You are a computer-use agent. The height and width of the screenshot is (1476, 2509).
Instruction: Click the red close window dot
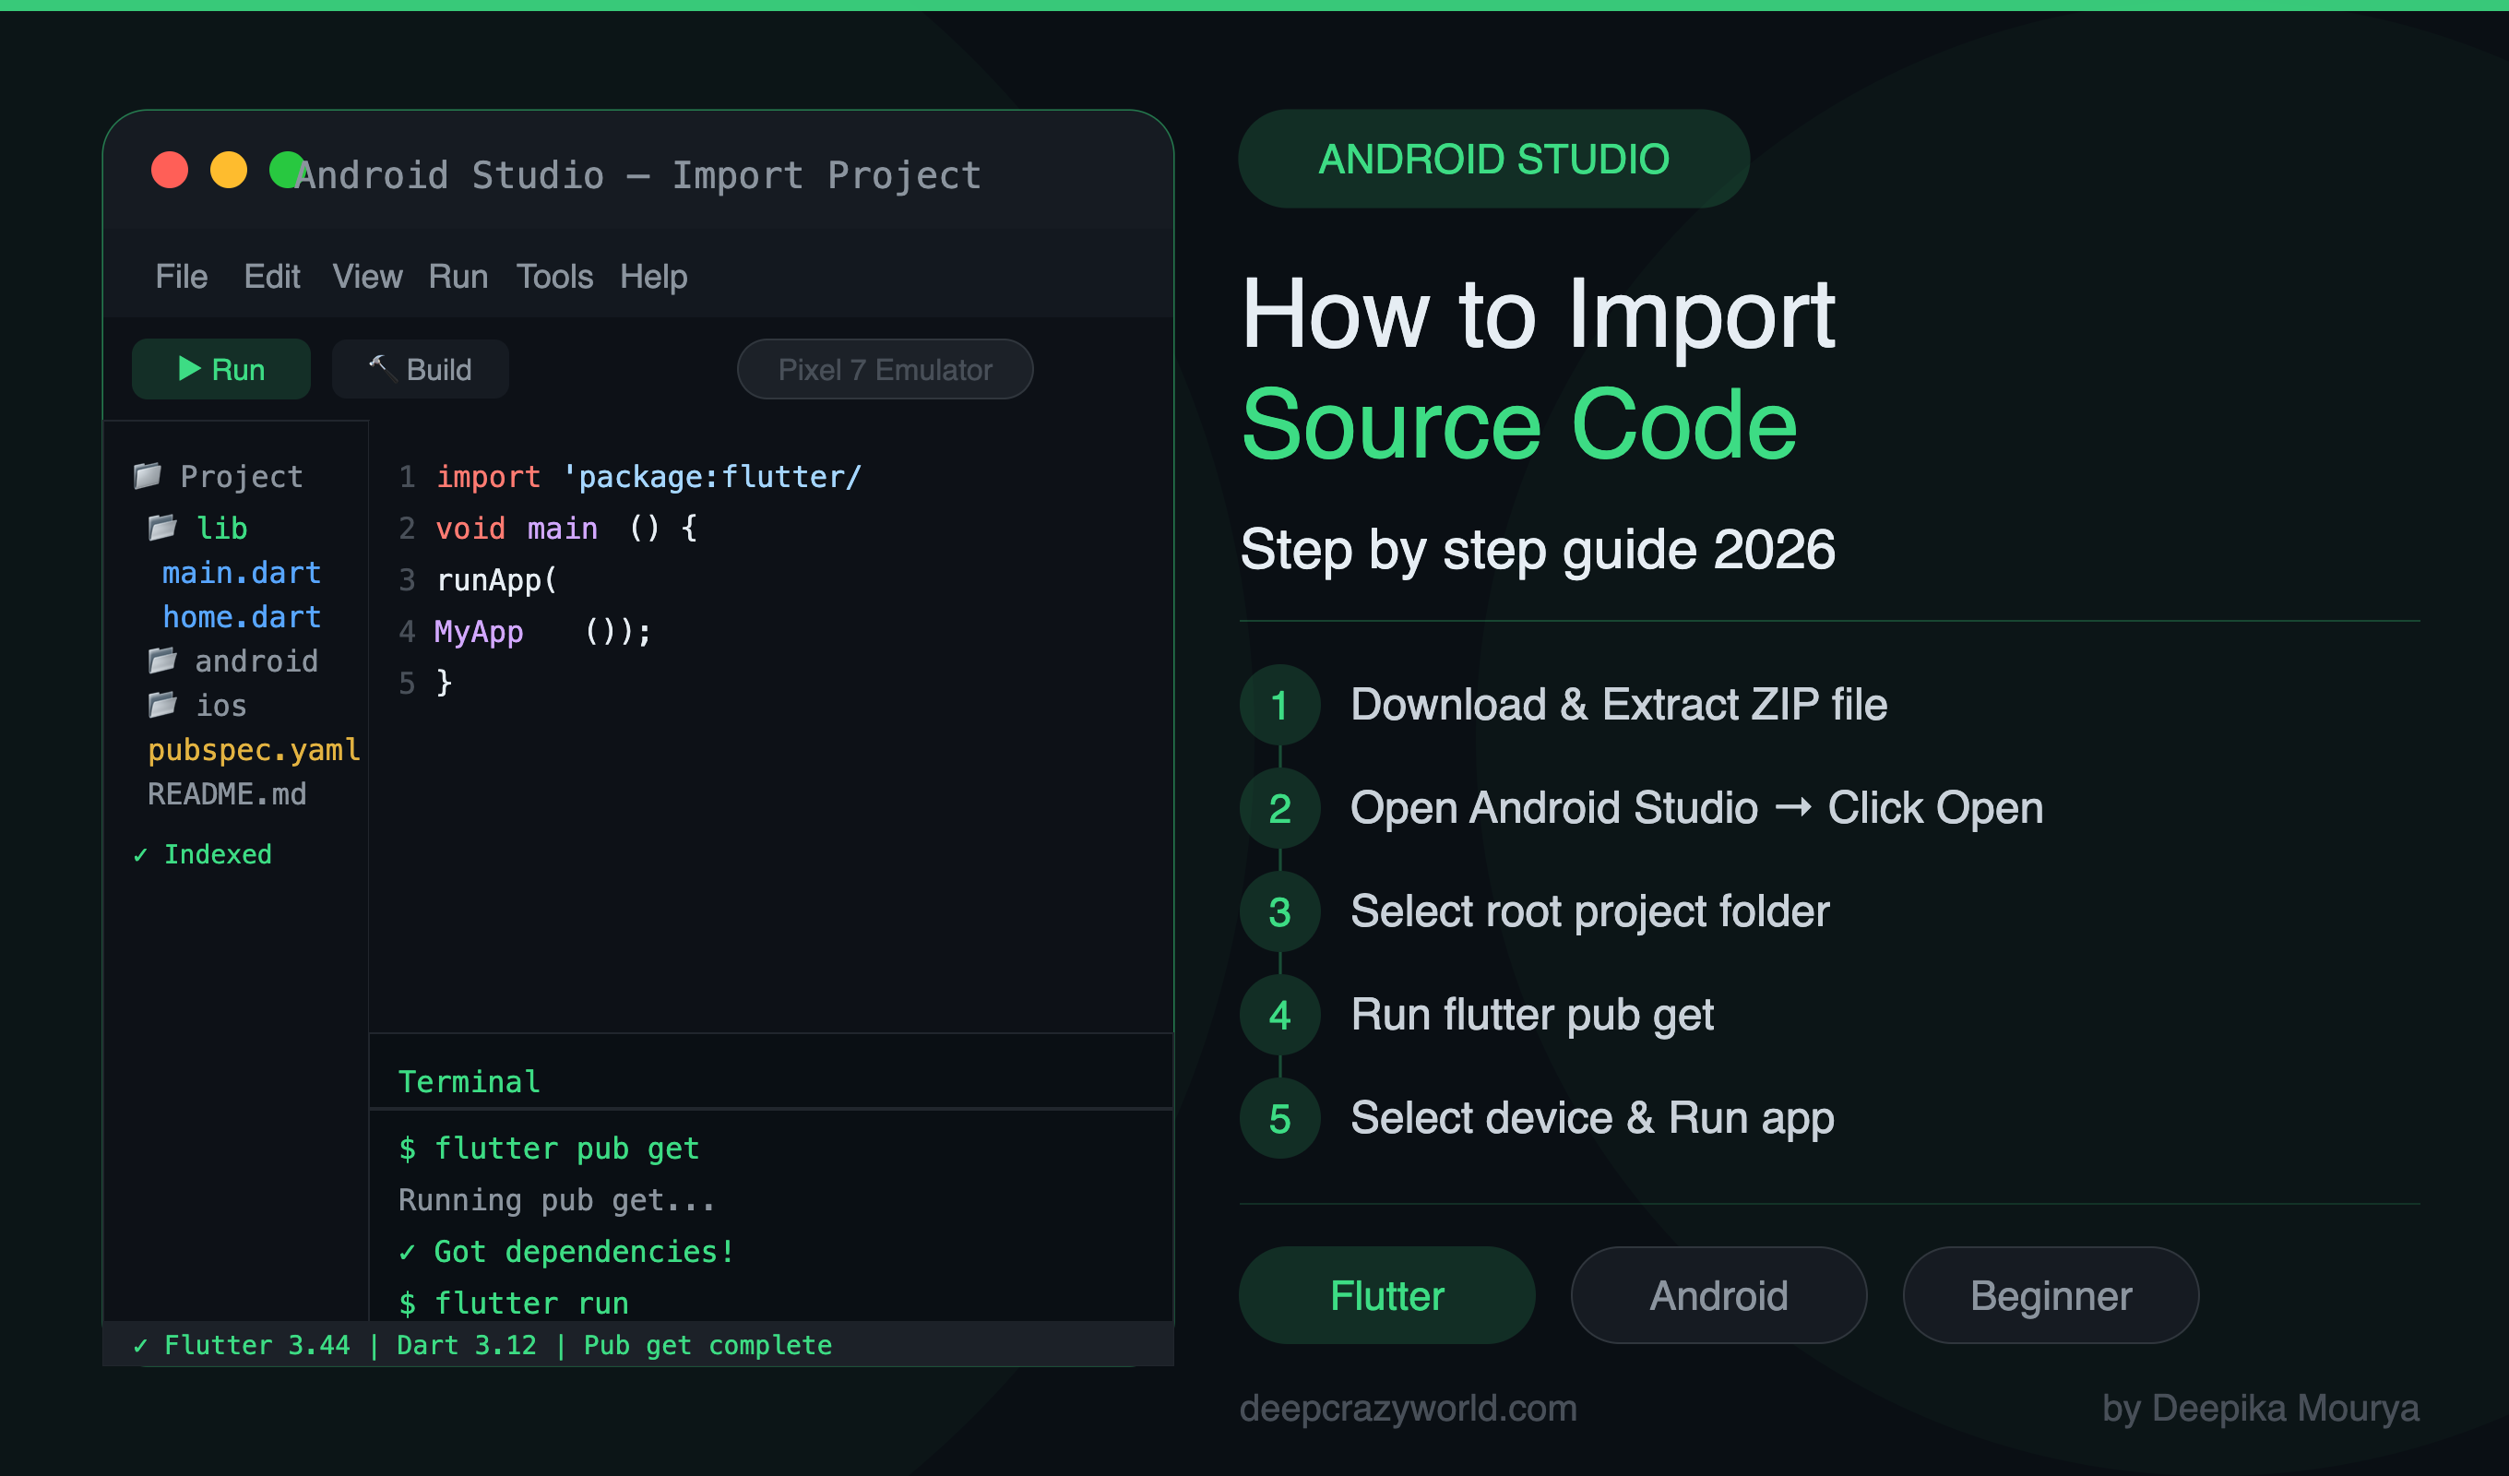pos(169,170)
